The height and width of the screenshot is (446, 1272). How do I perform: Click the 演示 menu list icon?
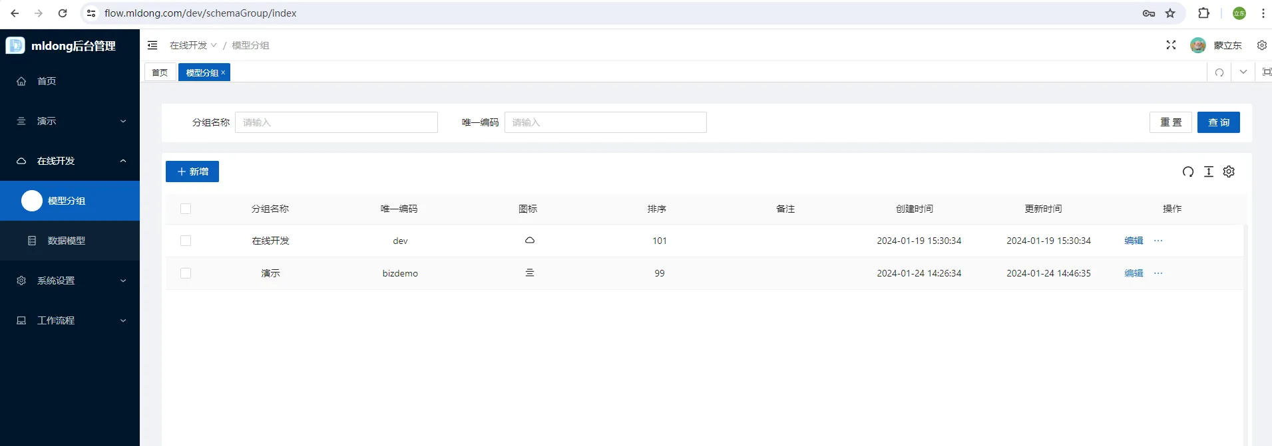21,121
